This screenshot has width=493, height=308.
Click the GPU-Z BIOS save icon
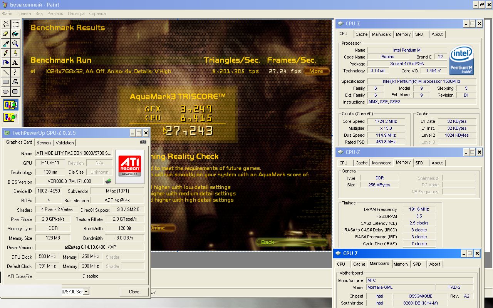108,181
